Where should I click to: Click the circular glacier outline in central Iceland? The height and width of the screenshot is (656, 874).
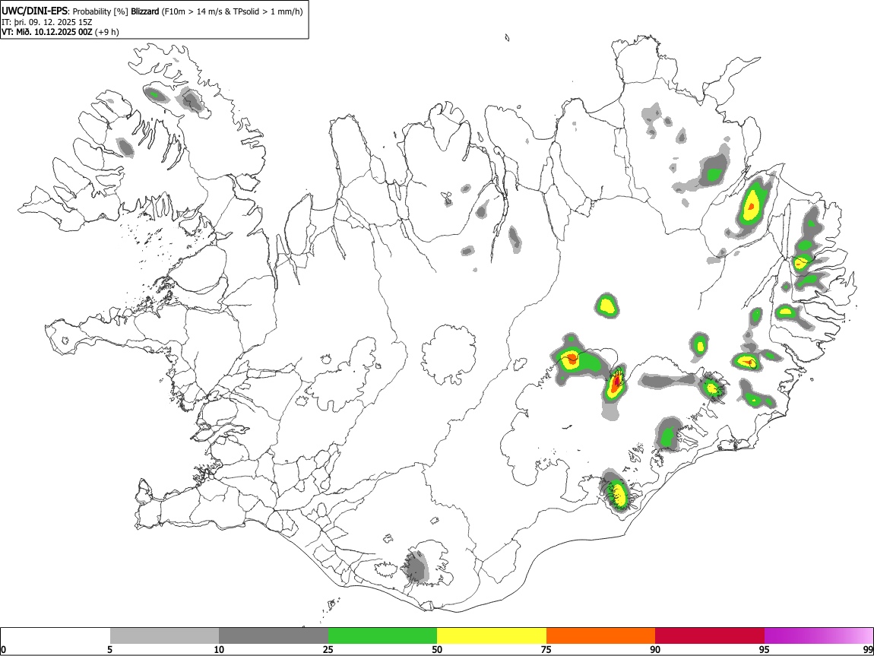pos(448,355)
